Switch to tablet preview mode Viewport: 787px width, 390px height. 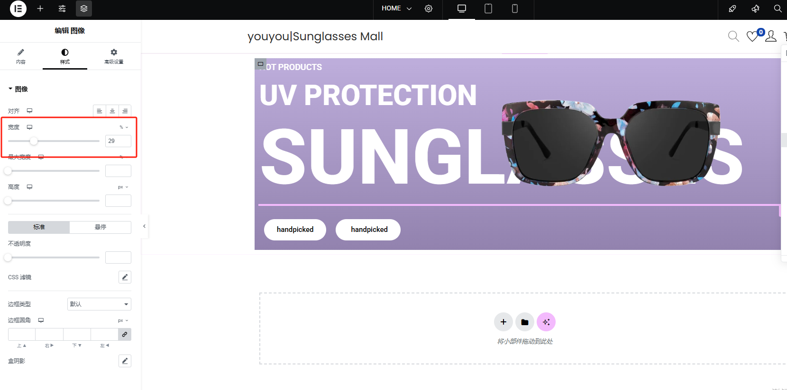[x=488, y=9]
